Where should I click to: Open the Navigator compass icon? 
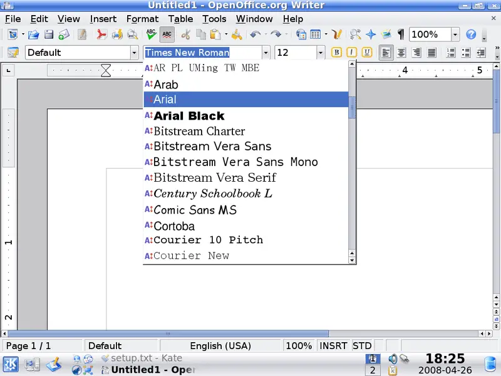371,34
